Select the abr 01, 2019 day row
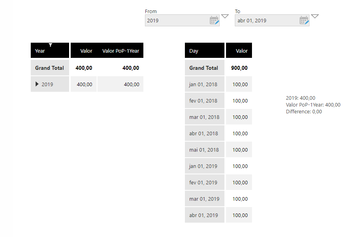Image resolution: width=363 pixels, height=237 pixels. [x=218, y=215]
